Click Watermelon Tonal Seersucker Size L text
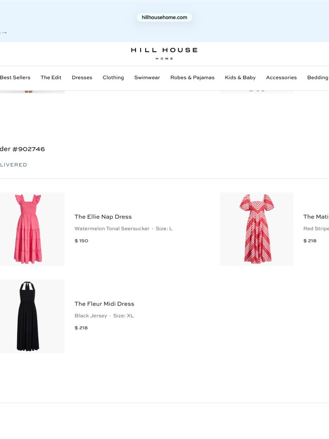Viewport: 329px width, 439px height. click(x=123, y=229)
